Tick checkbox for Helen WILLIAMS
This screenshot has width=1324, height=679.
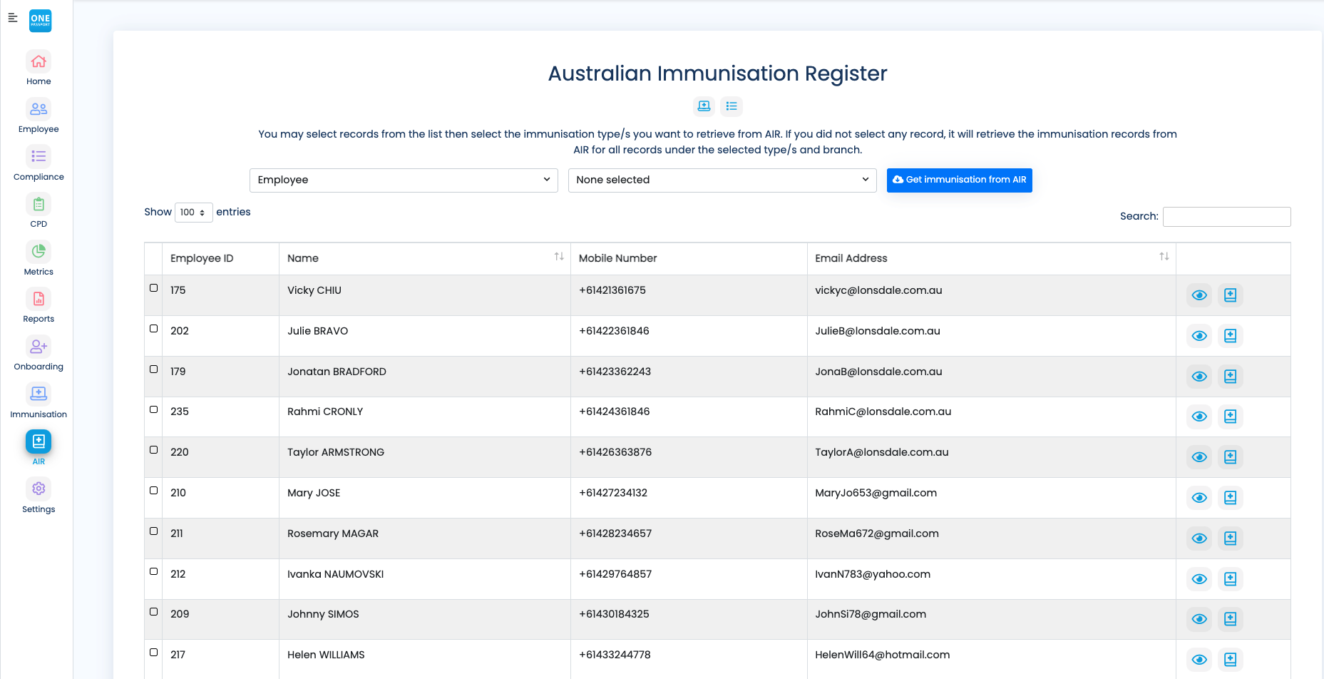tap(153, 653)
